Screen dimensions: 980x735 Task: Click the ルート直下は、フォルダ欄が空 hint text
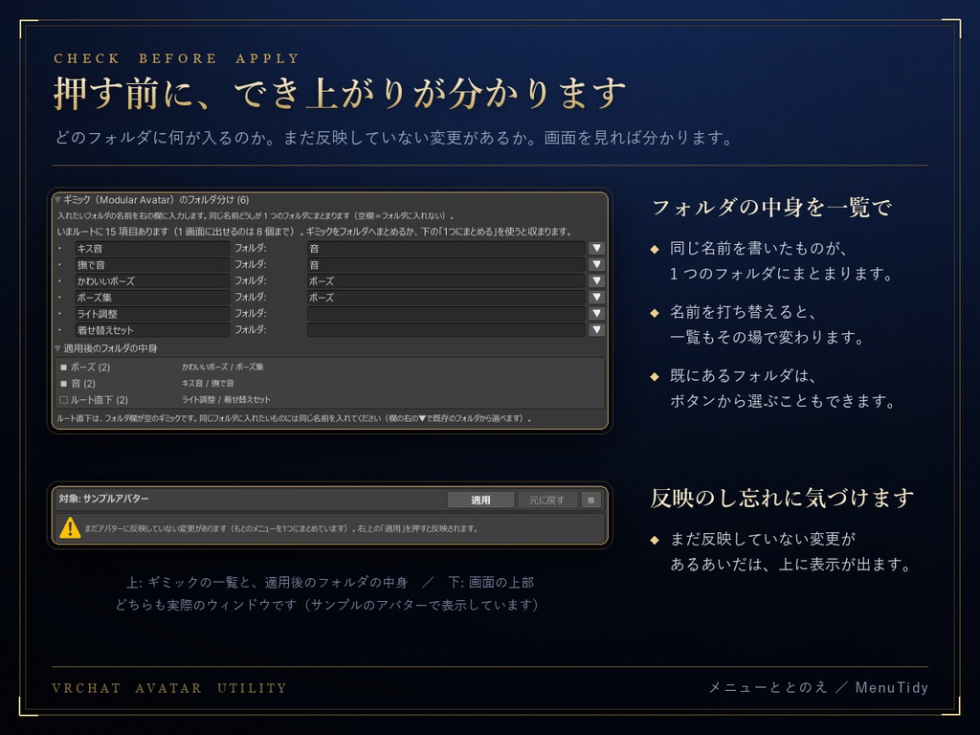pos(294,418)
